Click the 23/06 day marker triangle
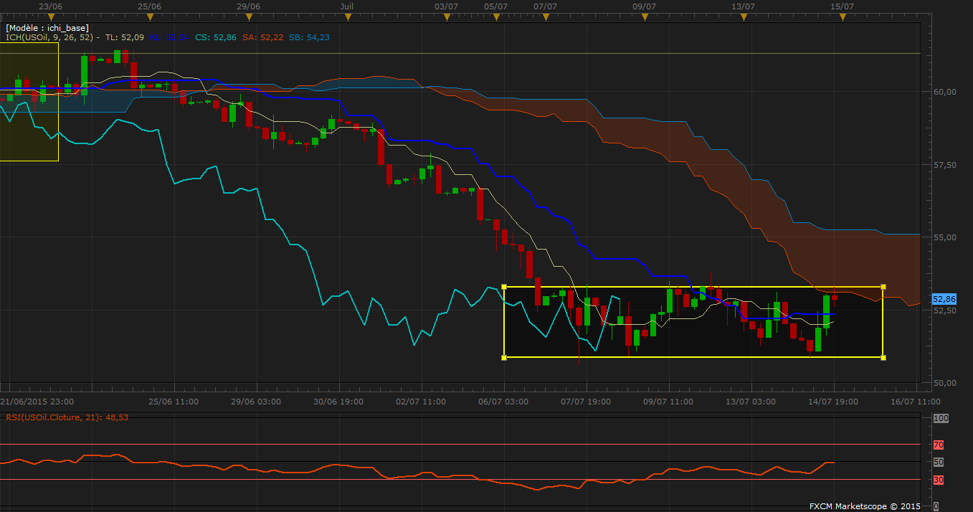The width and height of the screenshot is (973, 512). coord(51,16)
